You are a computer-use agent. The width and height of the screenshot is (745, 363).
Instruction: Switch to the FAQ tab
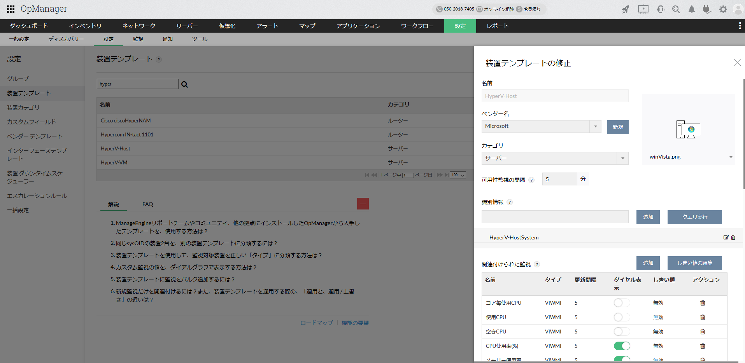point(147,204)
